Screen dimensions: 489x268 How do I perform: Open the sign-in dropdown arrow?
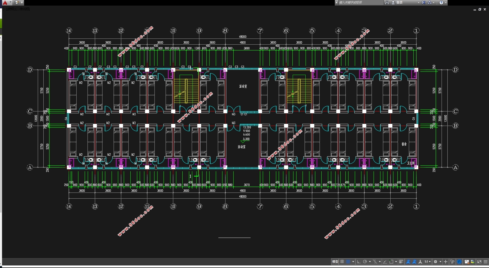point(418,3)
